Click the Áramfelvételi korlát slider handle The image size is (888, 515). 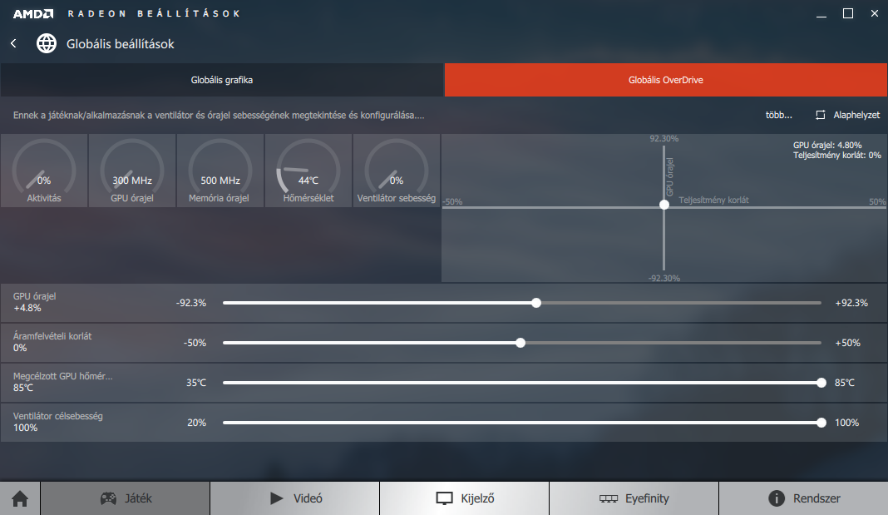click(520, 343)
